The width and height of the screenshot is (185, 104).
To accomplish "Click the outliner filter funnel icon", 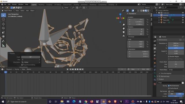I will click(x=181, y=8).
